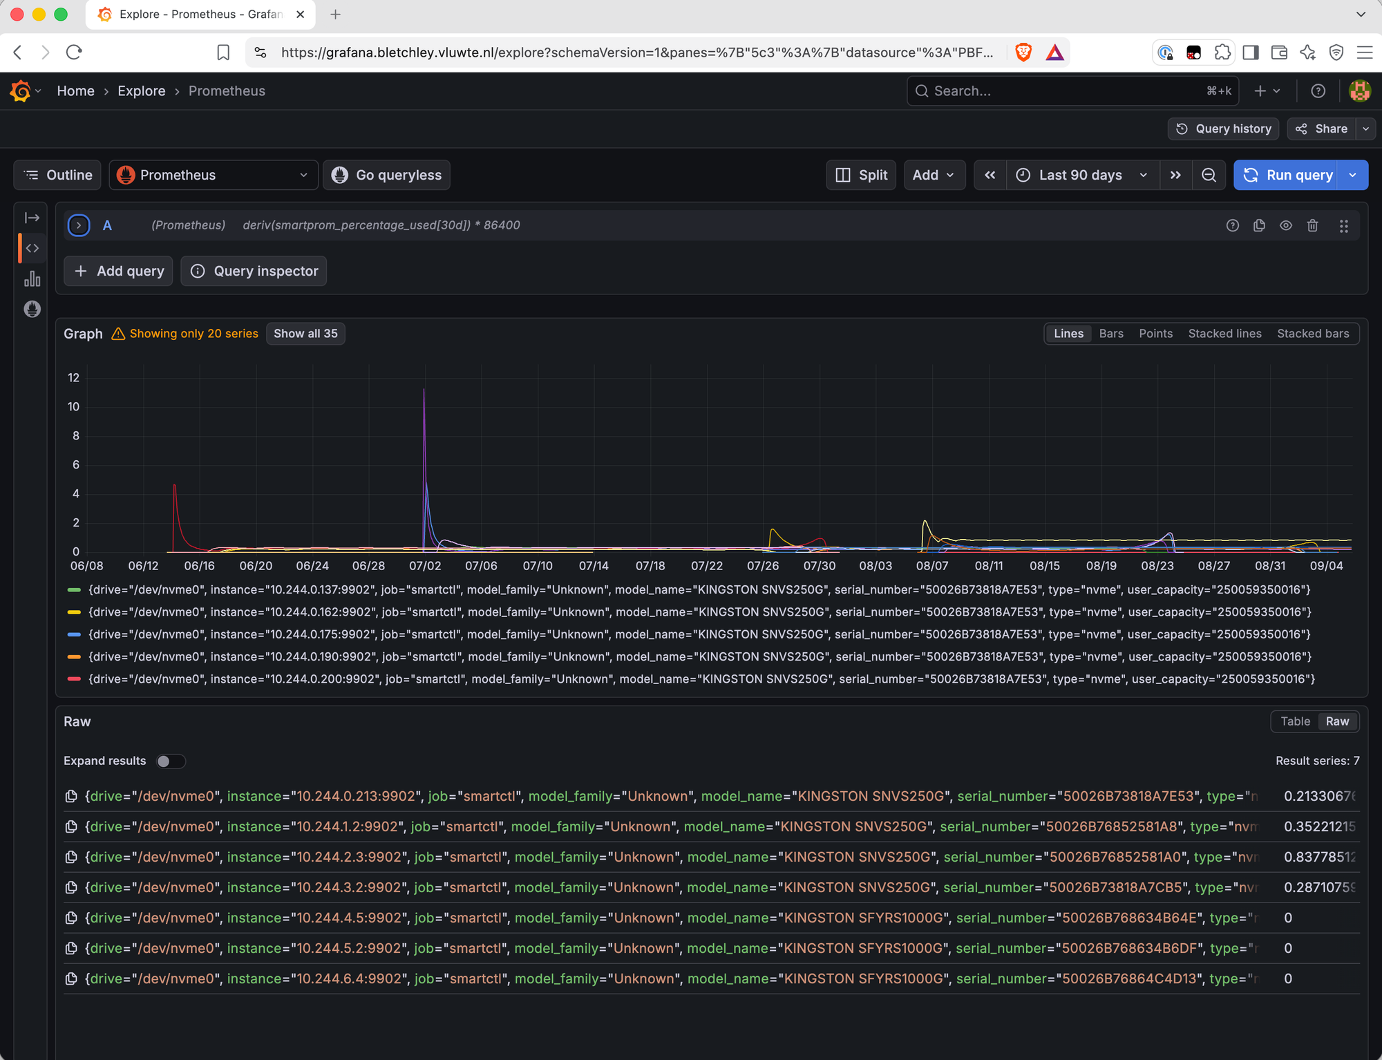Open the help question-mark icon in top bar
1382x1060 pixels.
click(x=1318, y=91)
